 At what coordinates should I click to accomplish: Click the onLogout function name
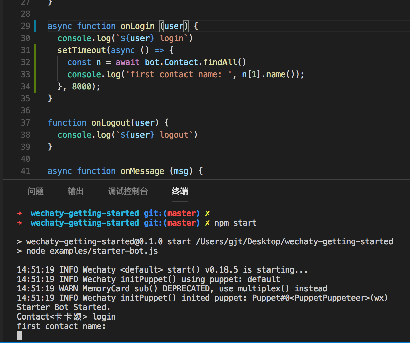[x=111, y=122]
